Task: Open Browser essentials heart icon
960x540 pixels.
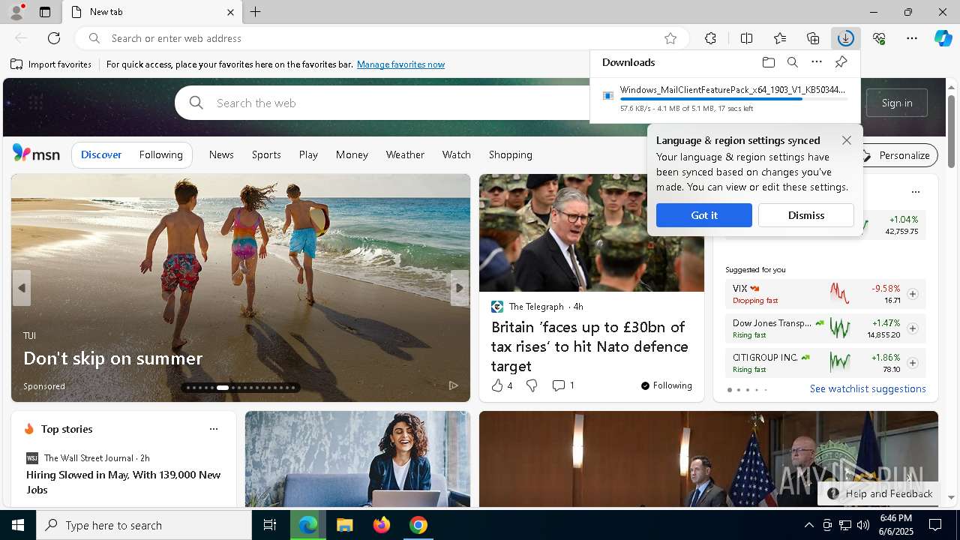Action: coord(879,38)
